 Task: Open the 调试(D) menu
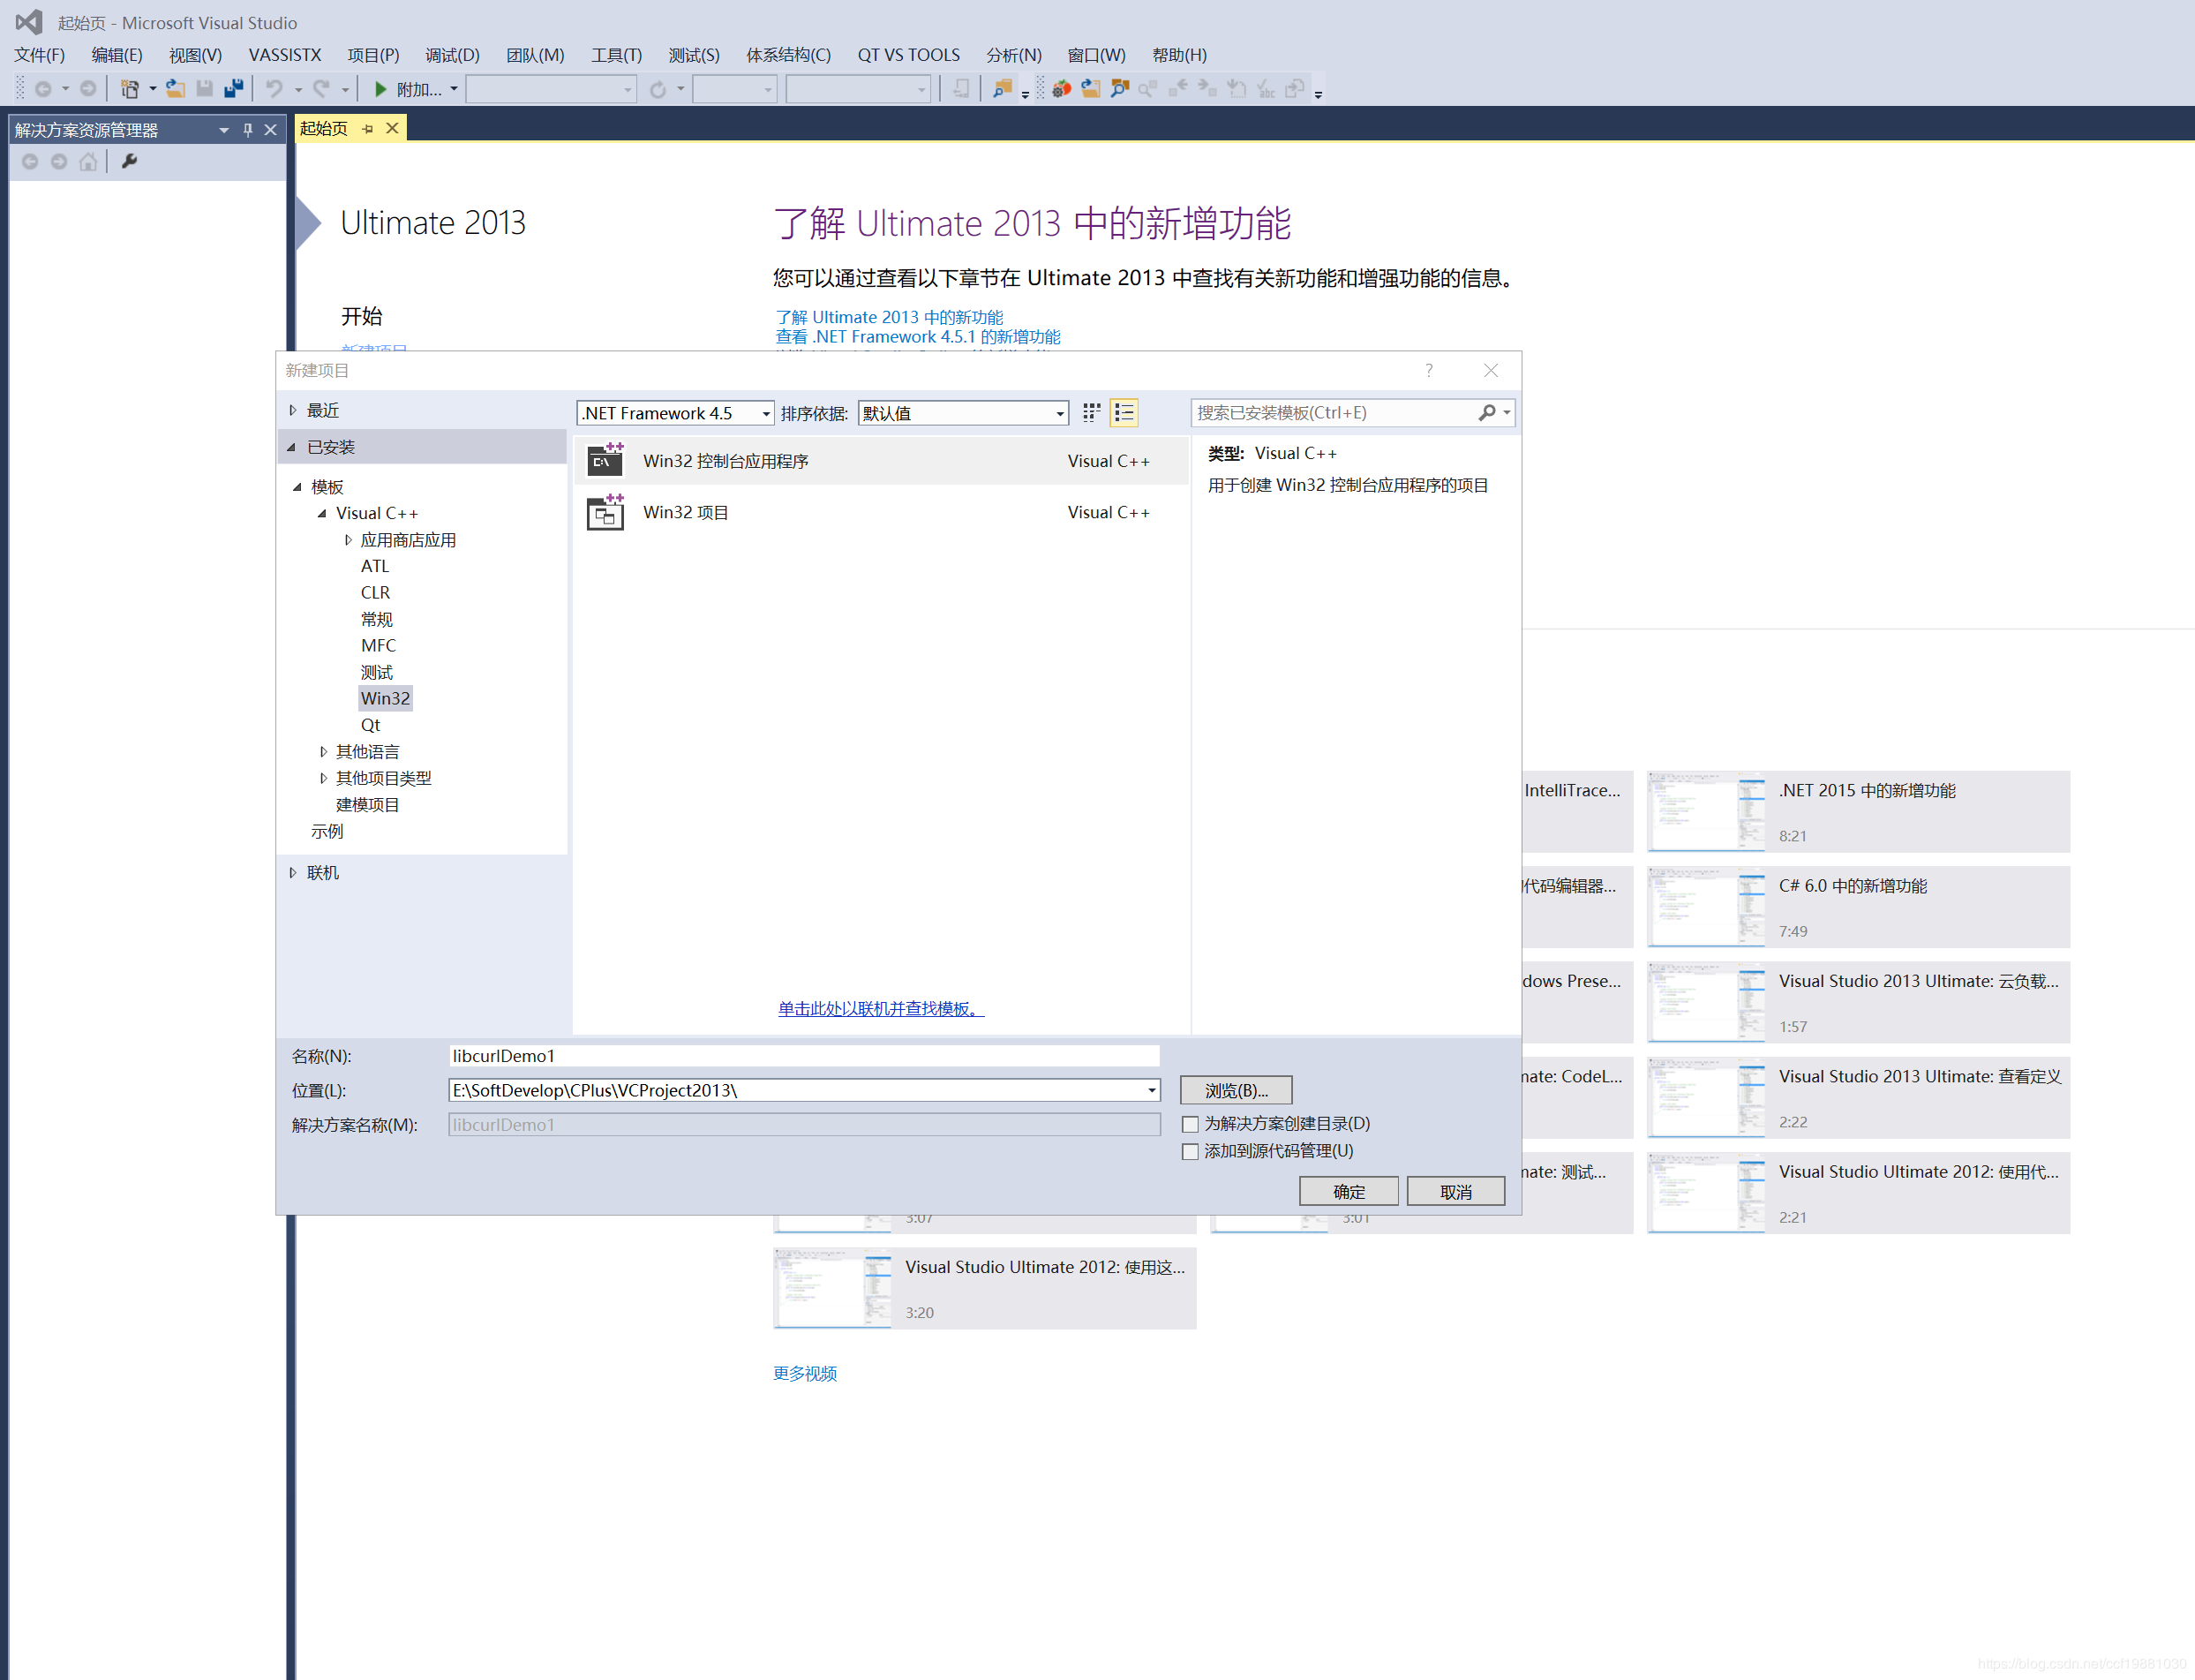coord(452,55)
